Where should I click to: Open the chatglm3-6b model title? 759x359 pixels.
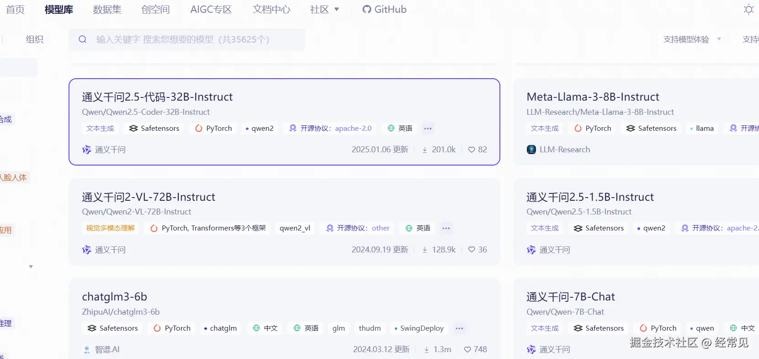[x=114, y=297]
